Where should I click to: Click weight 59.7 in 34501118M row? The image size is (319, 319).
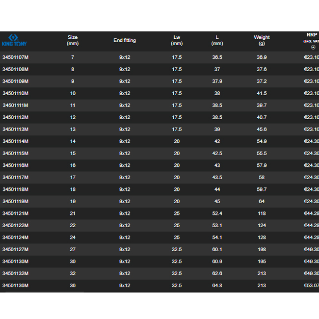[262, 189]
